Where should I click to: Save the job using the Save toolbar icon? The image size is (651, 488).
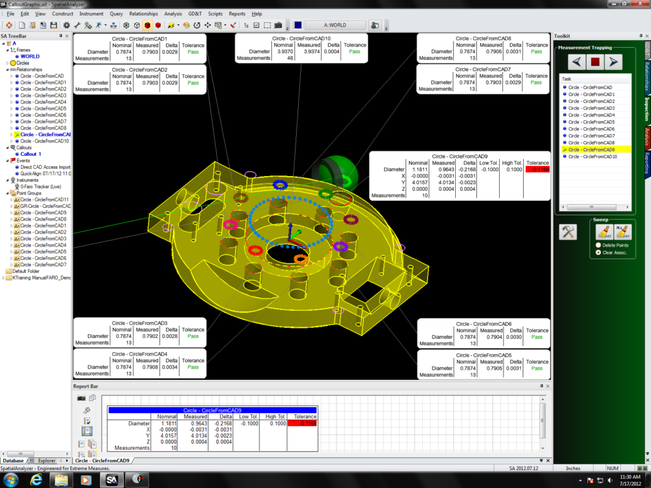[x=54, y=25]
